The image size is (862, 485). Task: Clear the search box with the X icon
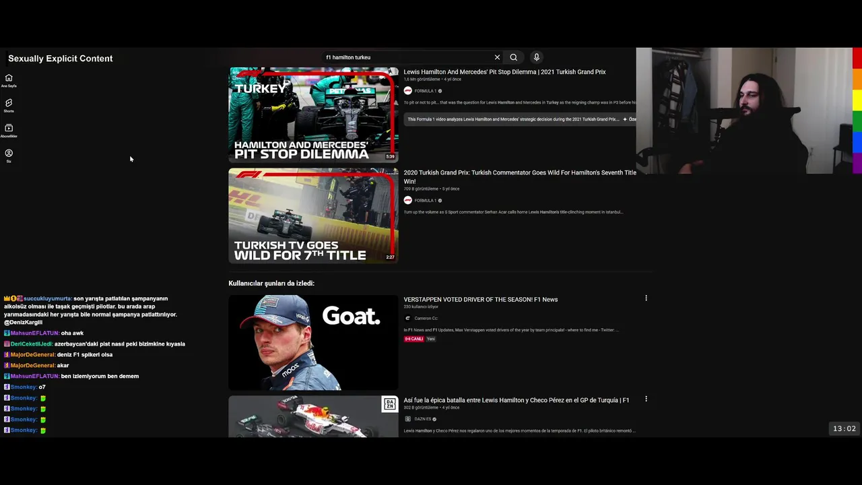[497, 57]
